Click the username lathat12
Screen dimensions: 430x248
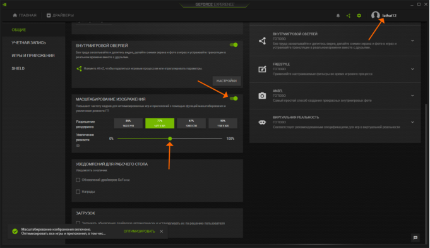pos(390,16)
